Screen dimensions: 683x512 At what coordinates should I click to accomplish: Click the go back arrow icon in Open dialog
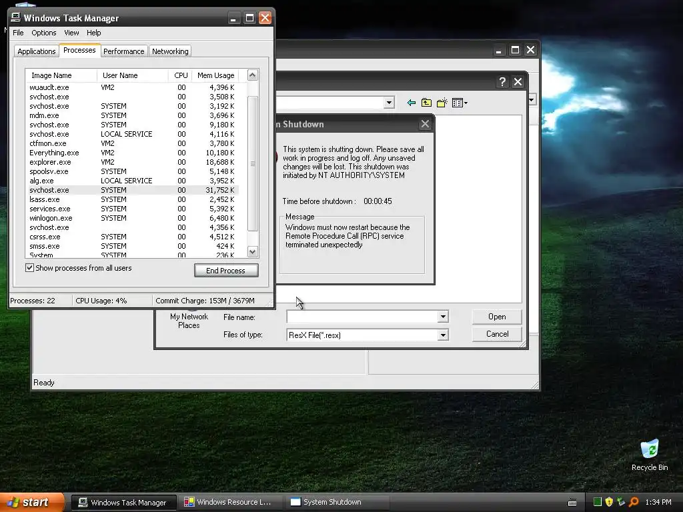411,103
